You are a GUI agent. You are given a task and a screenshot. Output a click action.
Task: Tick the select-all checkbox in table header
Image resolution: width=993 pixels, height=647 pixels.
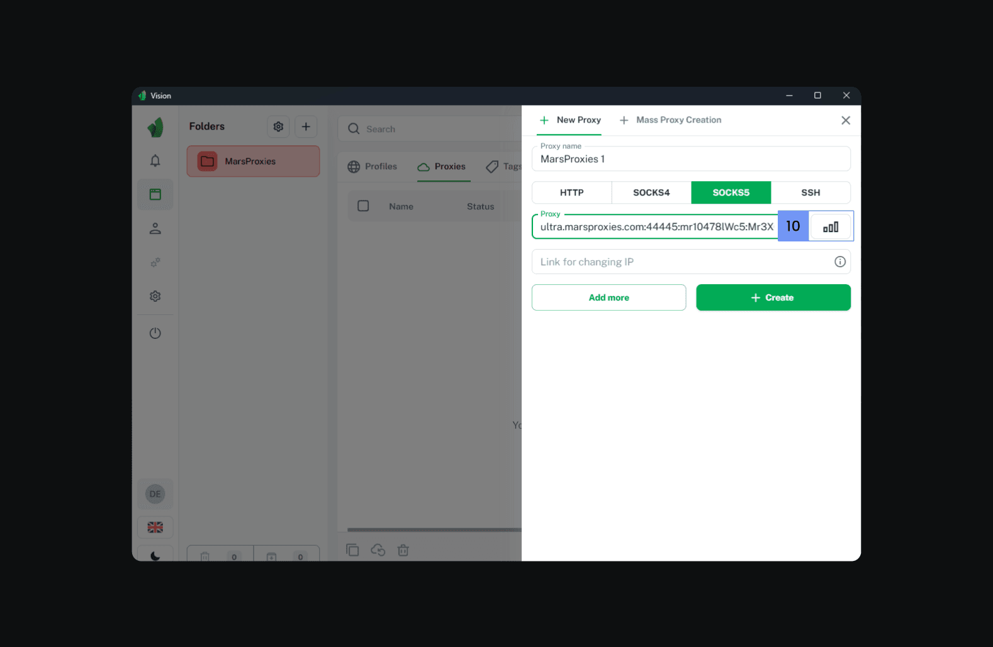coord(363,206)
